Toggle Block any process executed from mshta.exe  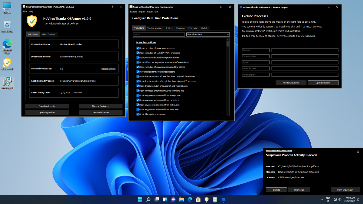pyautogui.click(x=138, y=105)
